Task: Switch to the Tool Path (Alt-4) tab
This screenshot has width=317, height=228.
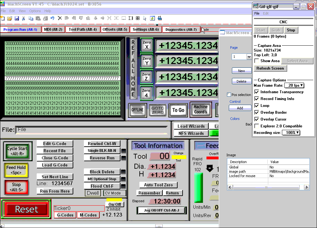Action: [x=83, y=30]
